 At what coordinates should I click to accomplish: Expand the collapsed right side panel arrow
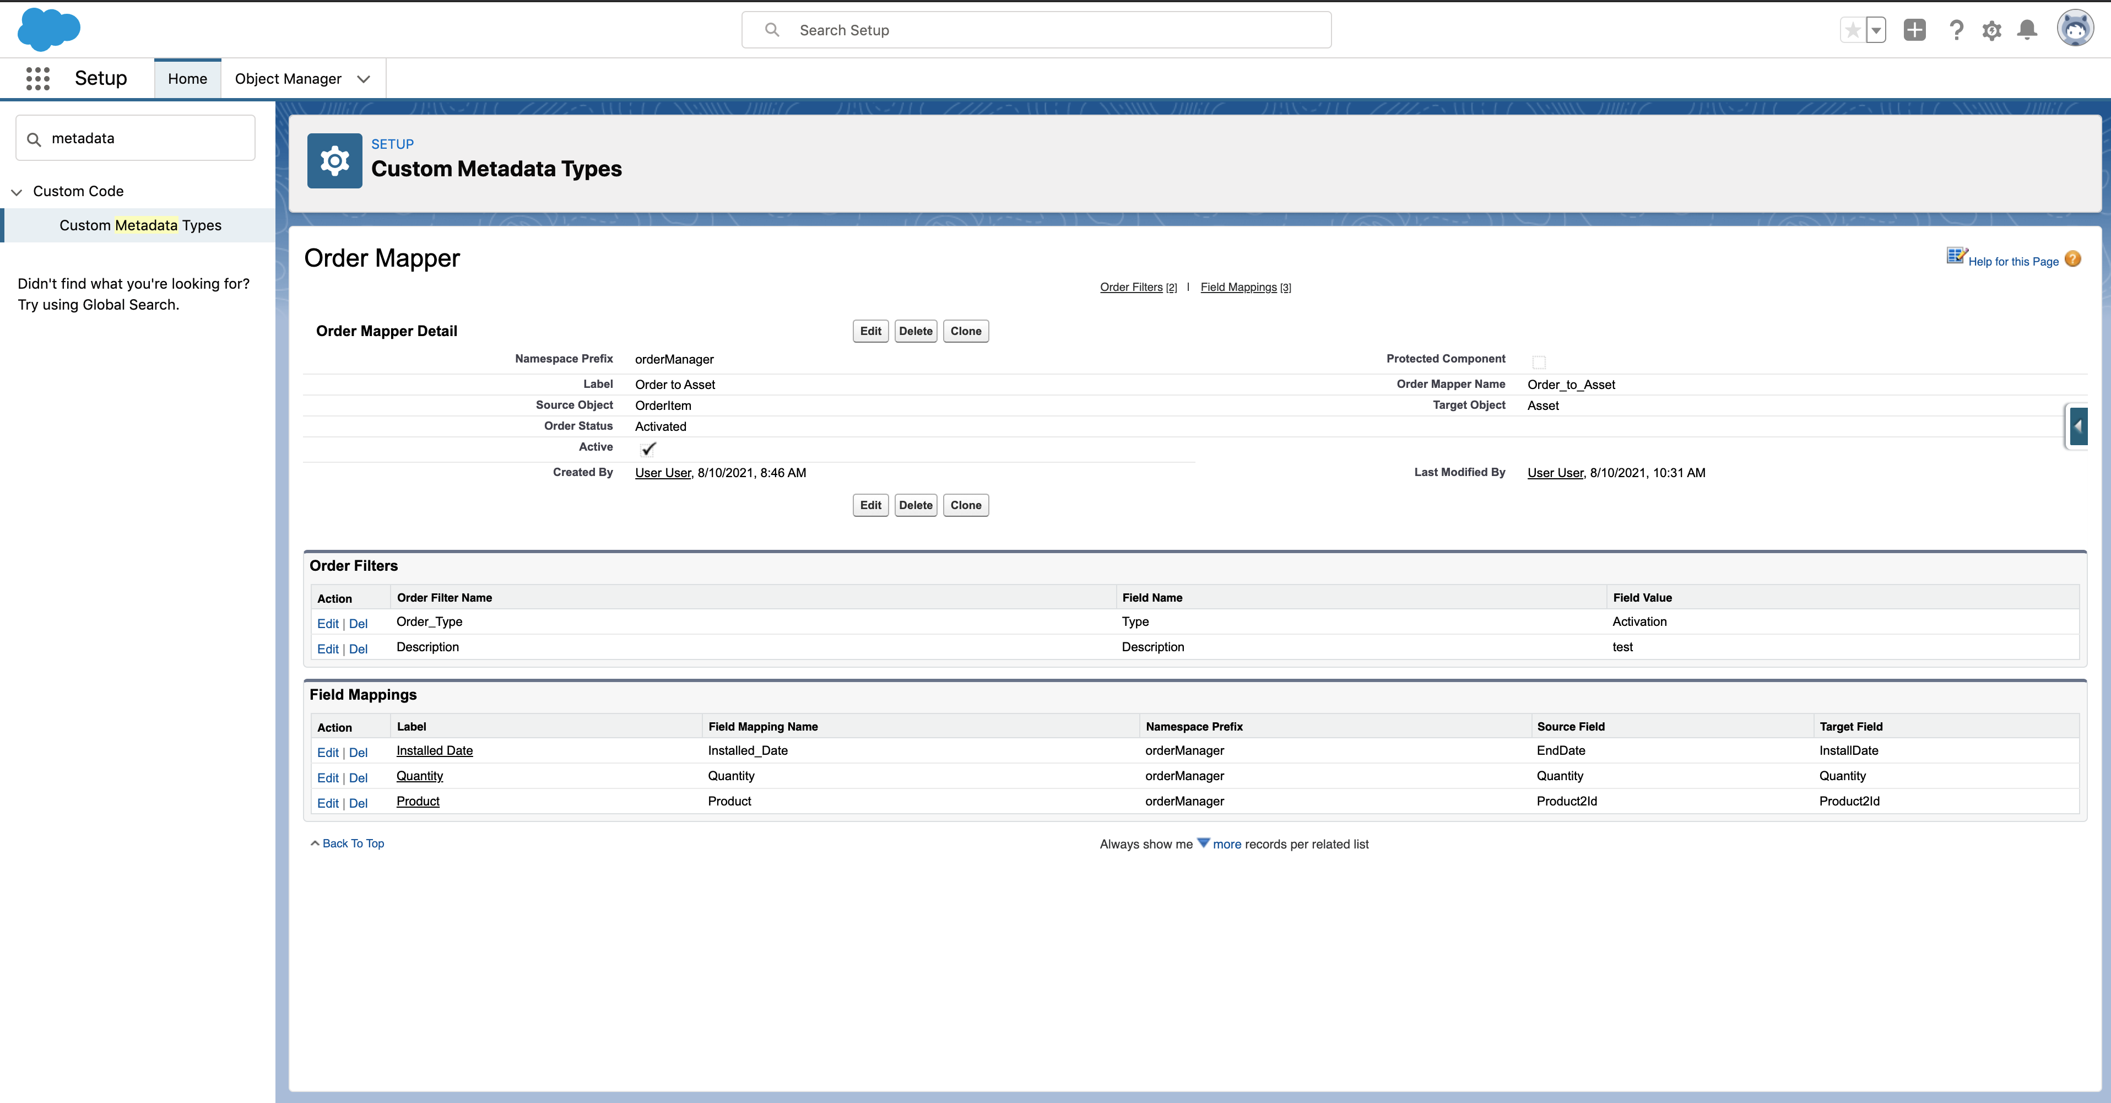[2077, 426]
